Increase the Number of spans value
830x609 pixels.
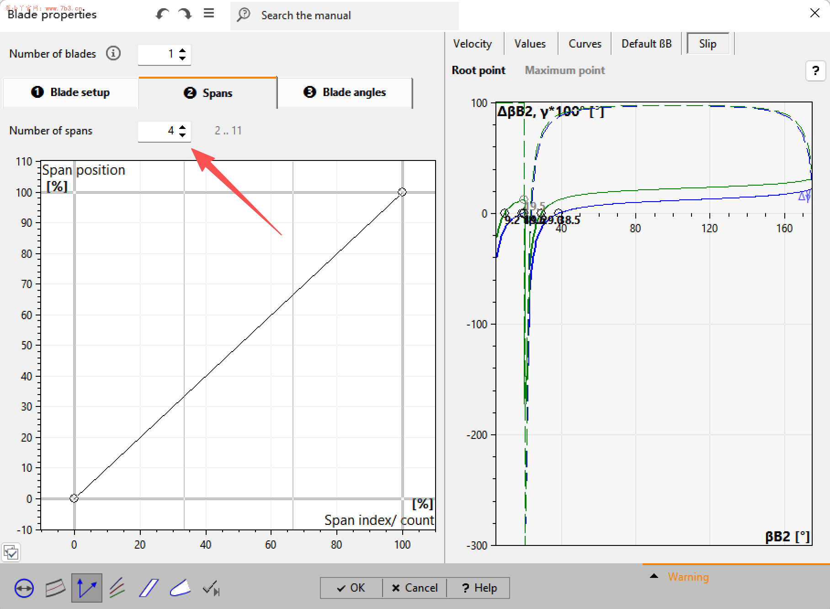click(182, 127)
